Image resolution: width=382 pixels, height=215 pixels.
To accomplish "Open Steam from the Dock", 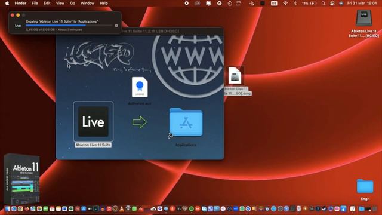I will click(x=324, y=208).
